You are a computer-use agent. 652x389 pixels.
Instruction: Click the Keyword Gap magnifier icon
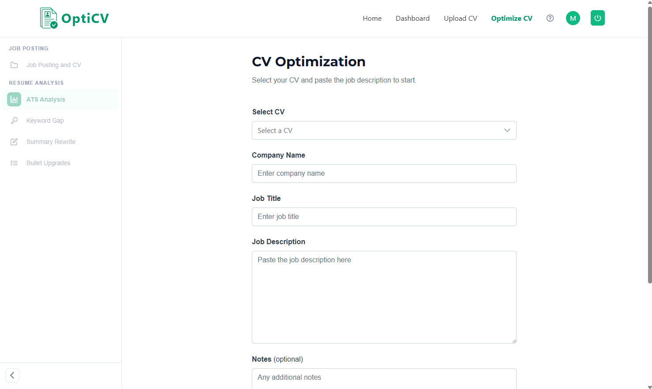click(14, 121)
